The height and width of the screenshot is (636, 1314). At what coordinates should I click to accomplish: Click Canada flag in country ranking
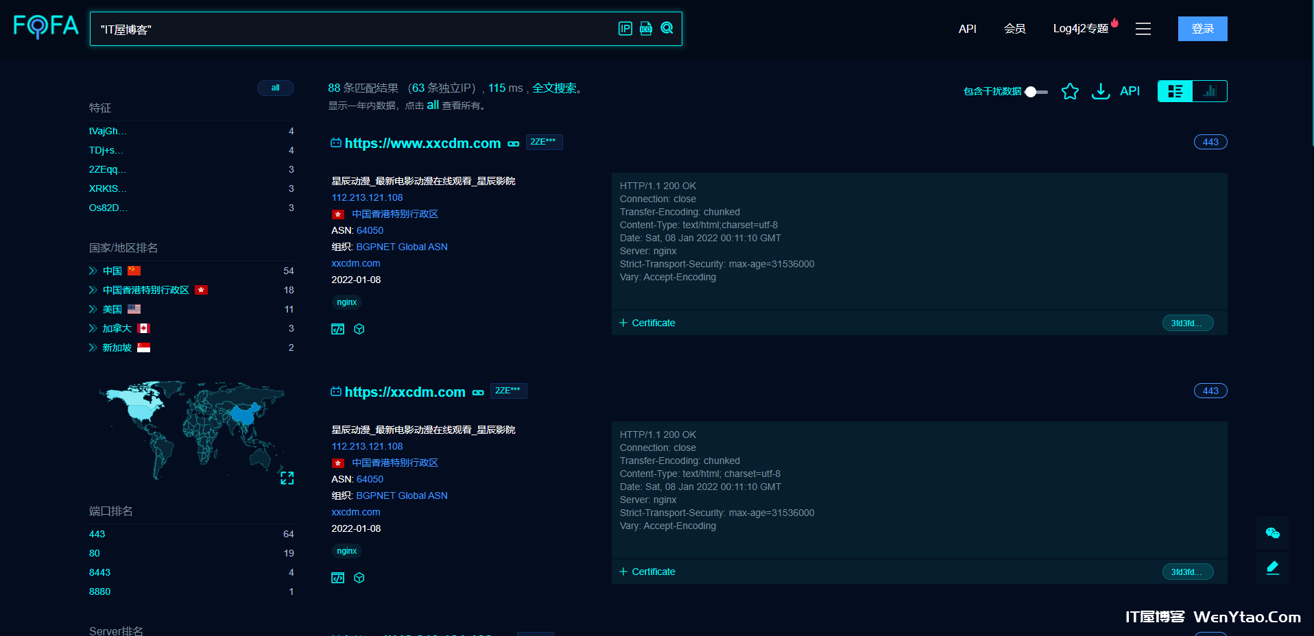pyautogui.click(x=143, y=328)
